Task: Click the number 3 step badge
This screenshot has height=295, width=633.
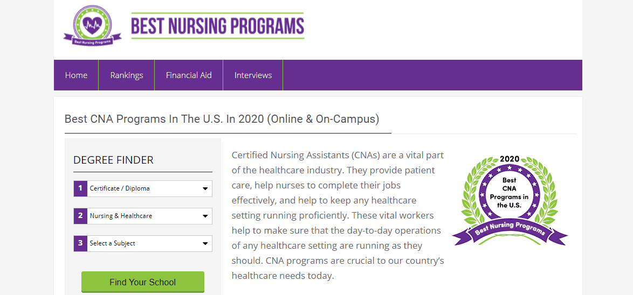Action: click(80, 243)
